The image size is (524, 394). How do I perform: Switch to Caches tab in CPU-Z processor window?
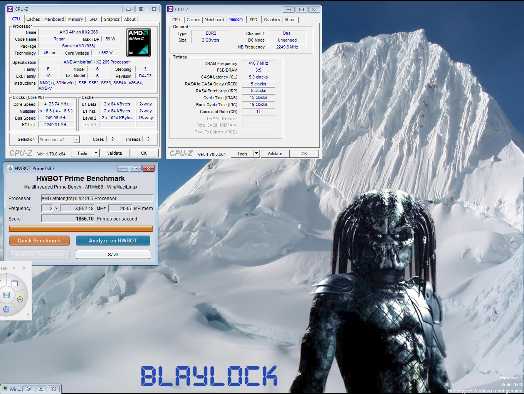coord(33,19)
